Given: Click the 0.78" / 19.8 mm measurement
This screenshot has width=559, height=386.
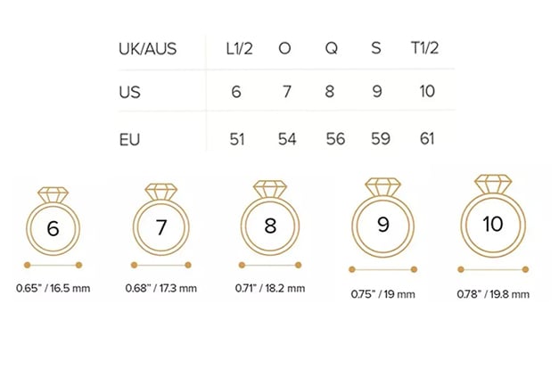Looking at the screenshot, I should point(493,293).
